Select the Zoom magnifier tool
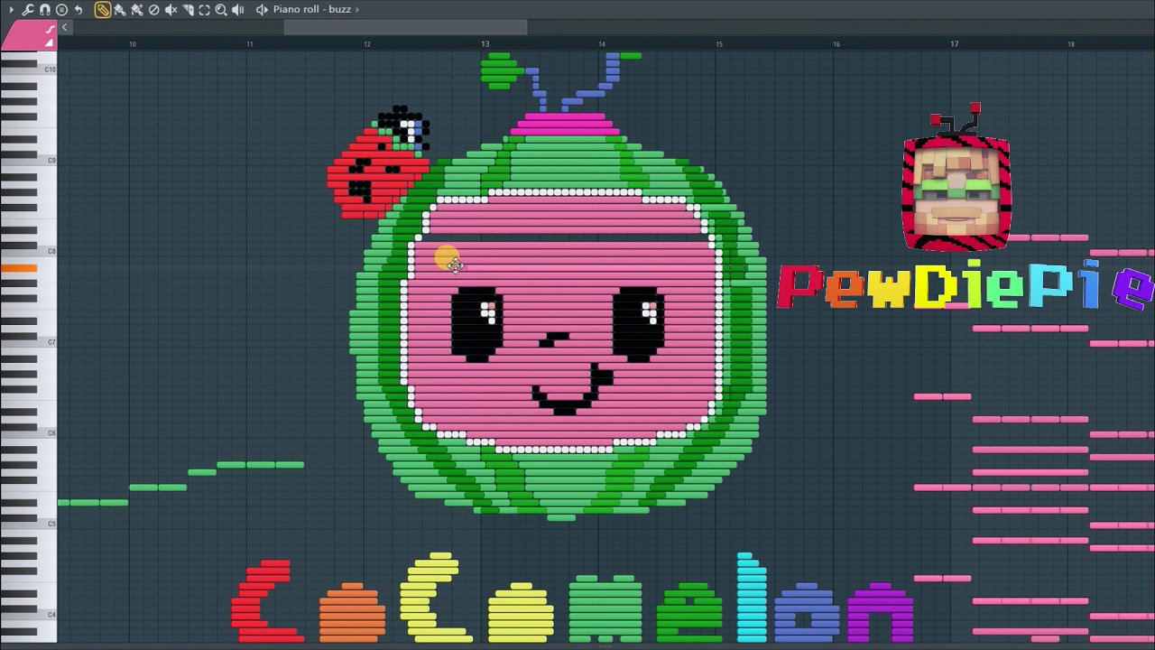Screen dimensions: 1155x650 point(221,10)
